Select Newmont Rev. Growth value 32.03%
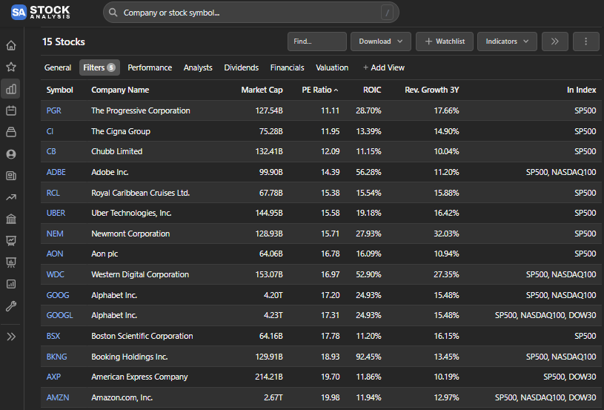 click(446, 234)
